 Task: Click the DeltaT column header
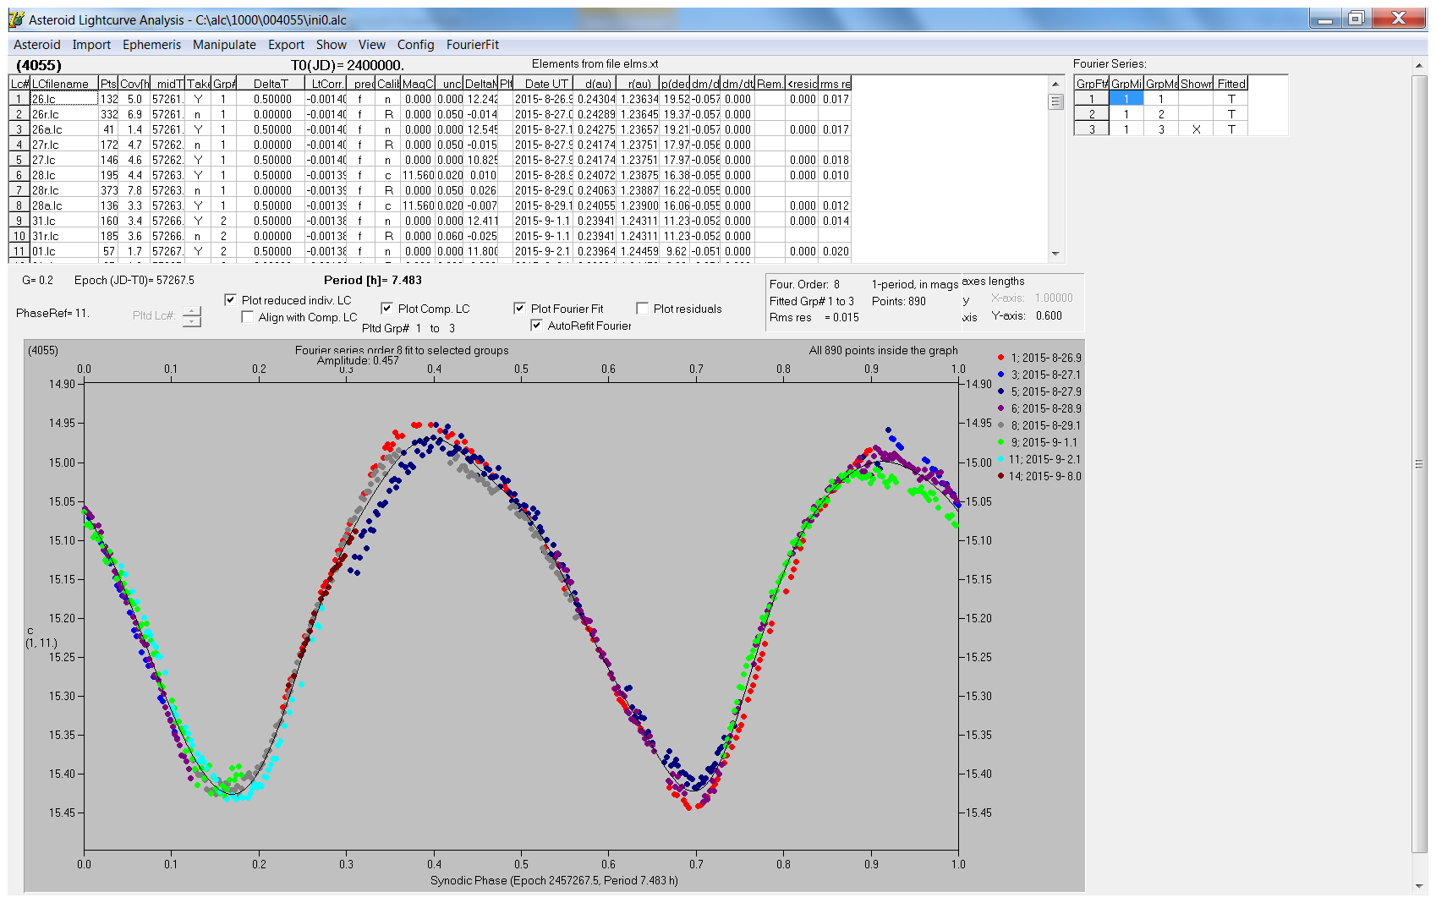270,84
